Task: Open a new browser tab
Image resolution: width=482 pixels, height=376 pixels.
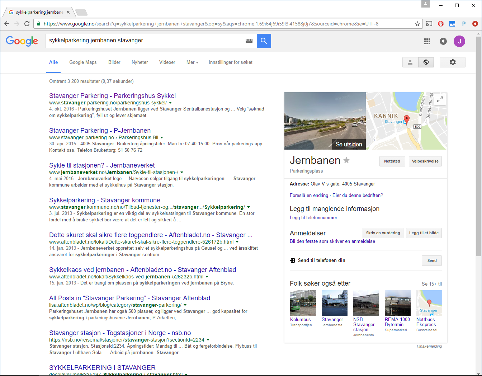Action: (x=81, y=13)
